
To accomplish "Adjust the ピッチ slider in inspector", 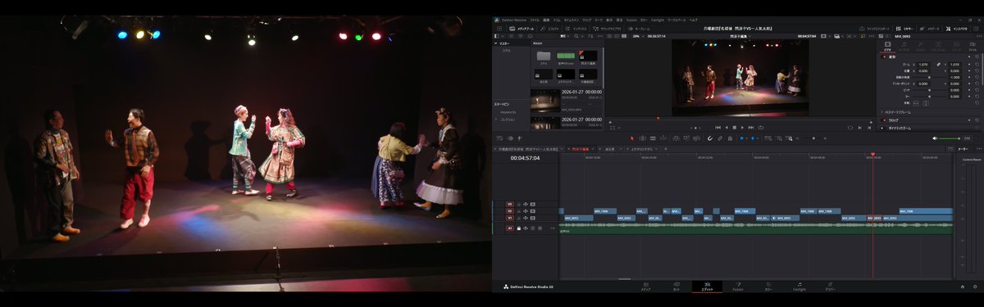I will click(x=930, y=90).
